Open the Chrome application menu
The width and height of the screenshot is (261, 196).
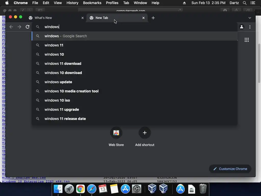point(21,3)
